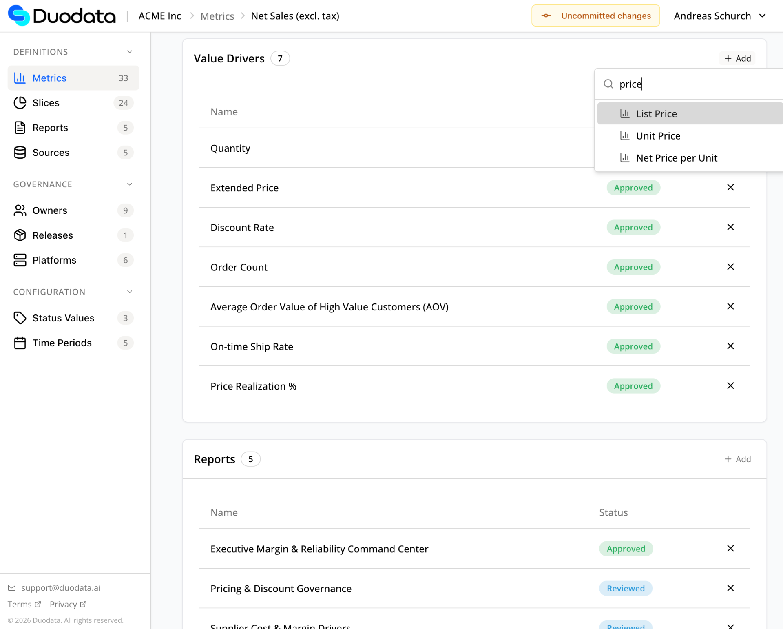Screen dimensions: 783x629
Task: Collapse the Governance section chevron
Action: click(130, 184)
